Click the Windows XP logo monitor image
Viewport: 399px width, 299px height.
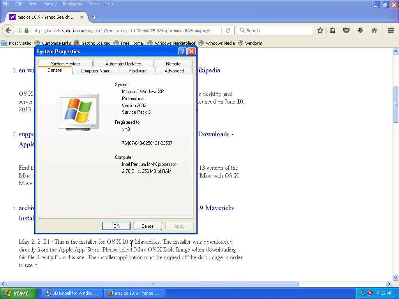(x=78, y=112)
